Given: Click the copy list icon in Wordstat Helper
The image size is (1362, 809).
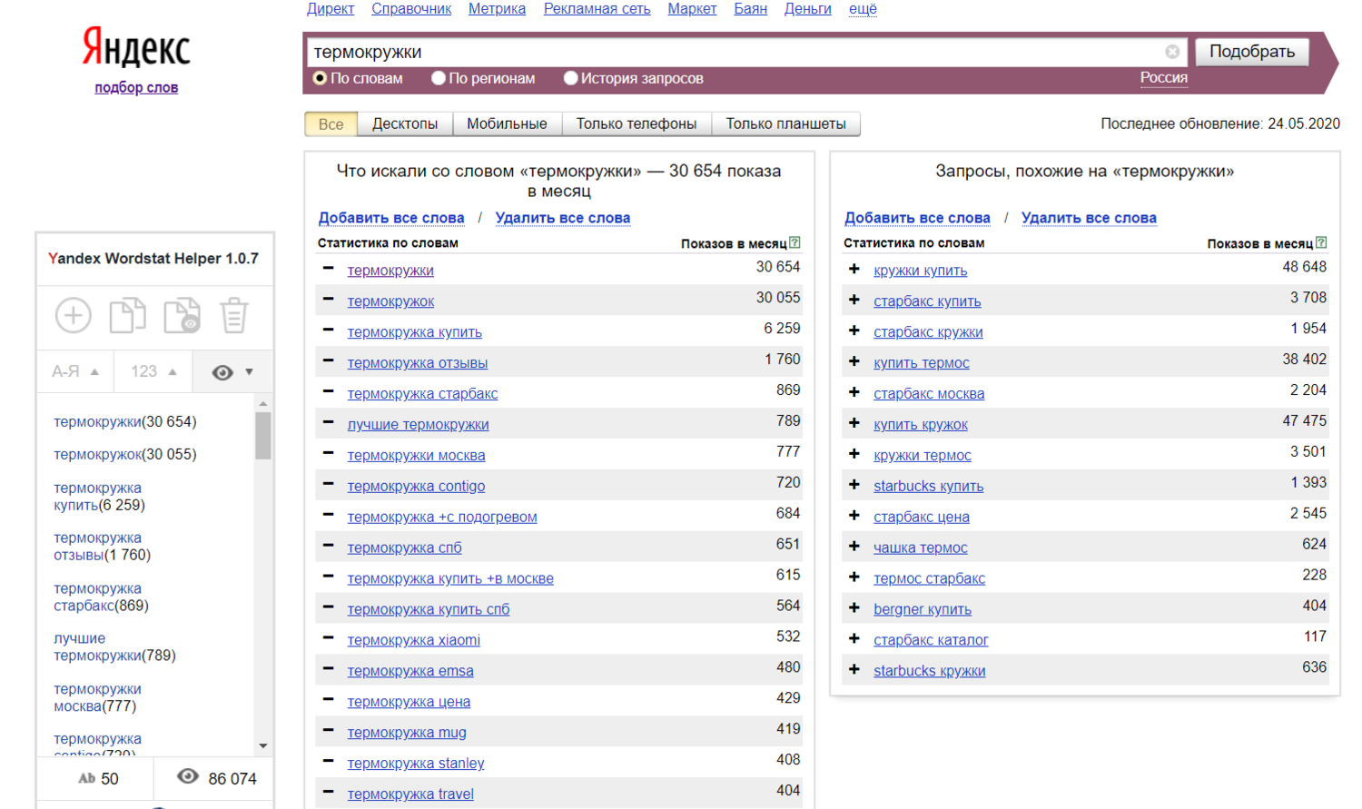Looking at the screenshot, I should pyautogui.click(x=128, y=316).
